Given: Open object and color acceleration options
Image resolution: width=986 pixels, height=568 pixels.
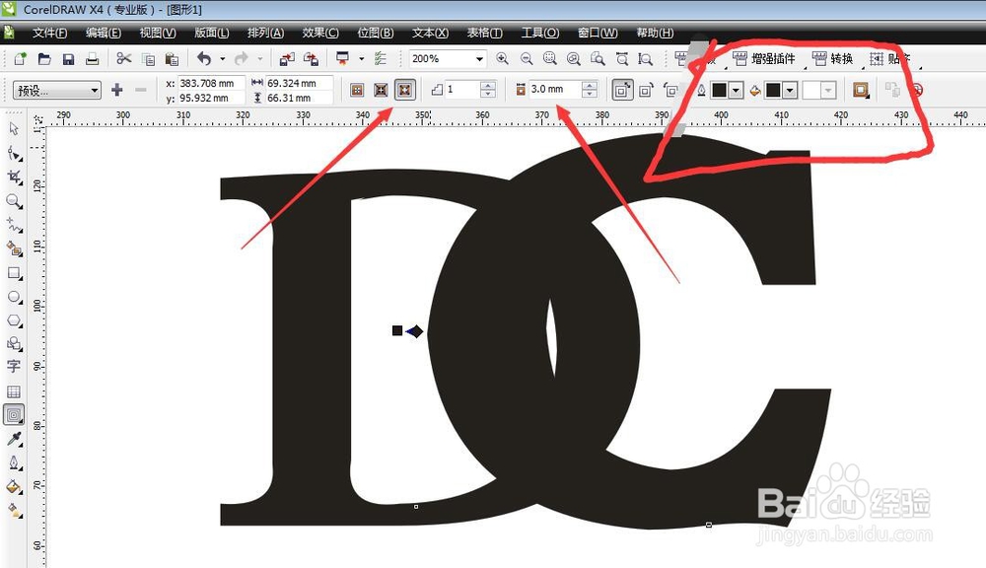Looking at the screenshot, I should 861,91.
